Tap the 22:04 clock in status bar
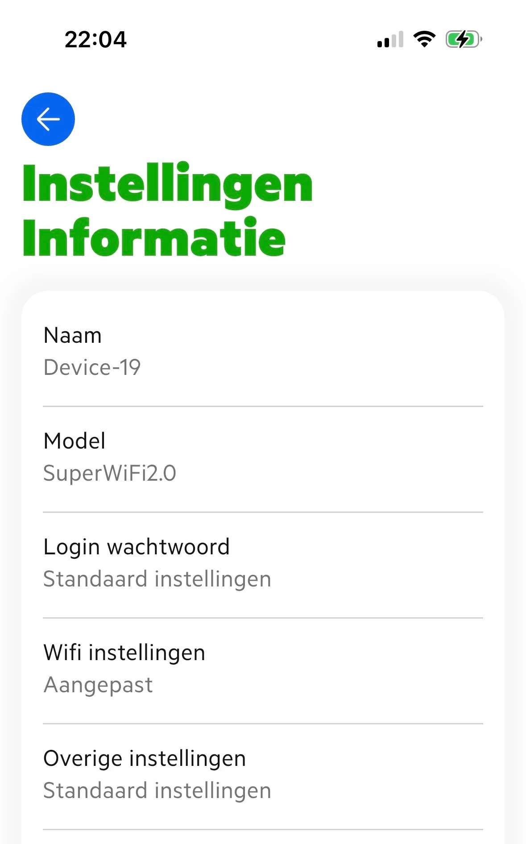 point(95,40)
